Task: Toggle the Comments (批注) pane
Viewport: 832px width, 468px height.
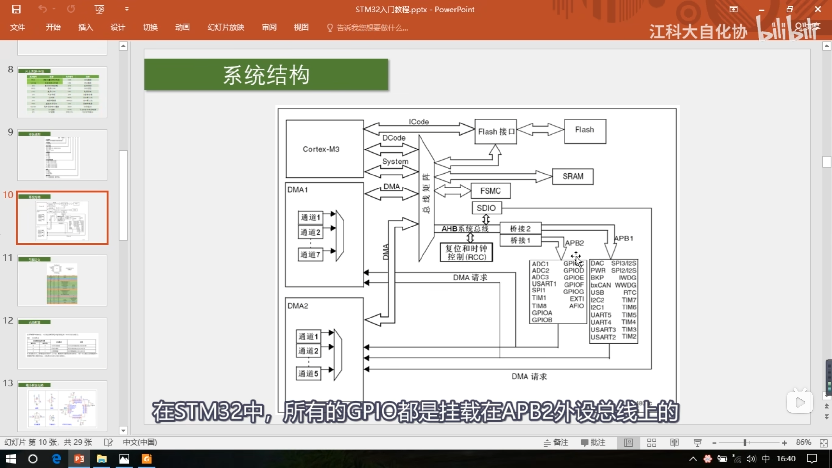Action: [x=593, y=442]
